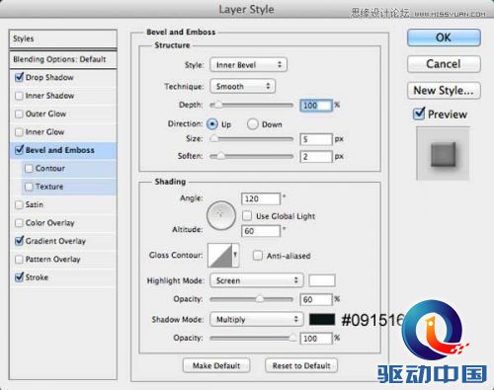Open the Highlight Mode dropdown showing Screen
Screen dimensions: 494x390
[x=257, y=280]
